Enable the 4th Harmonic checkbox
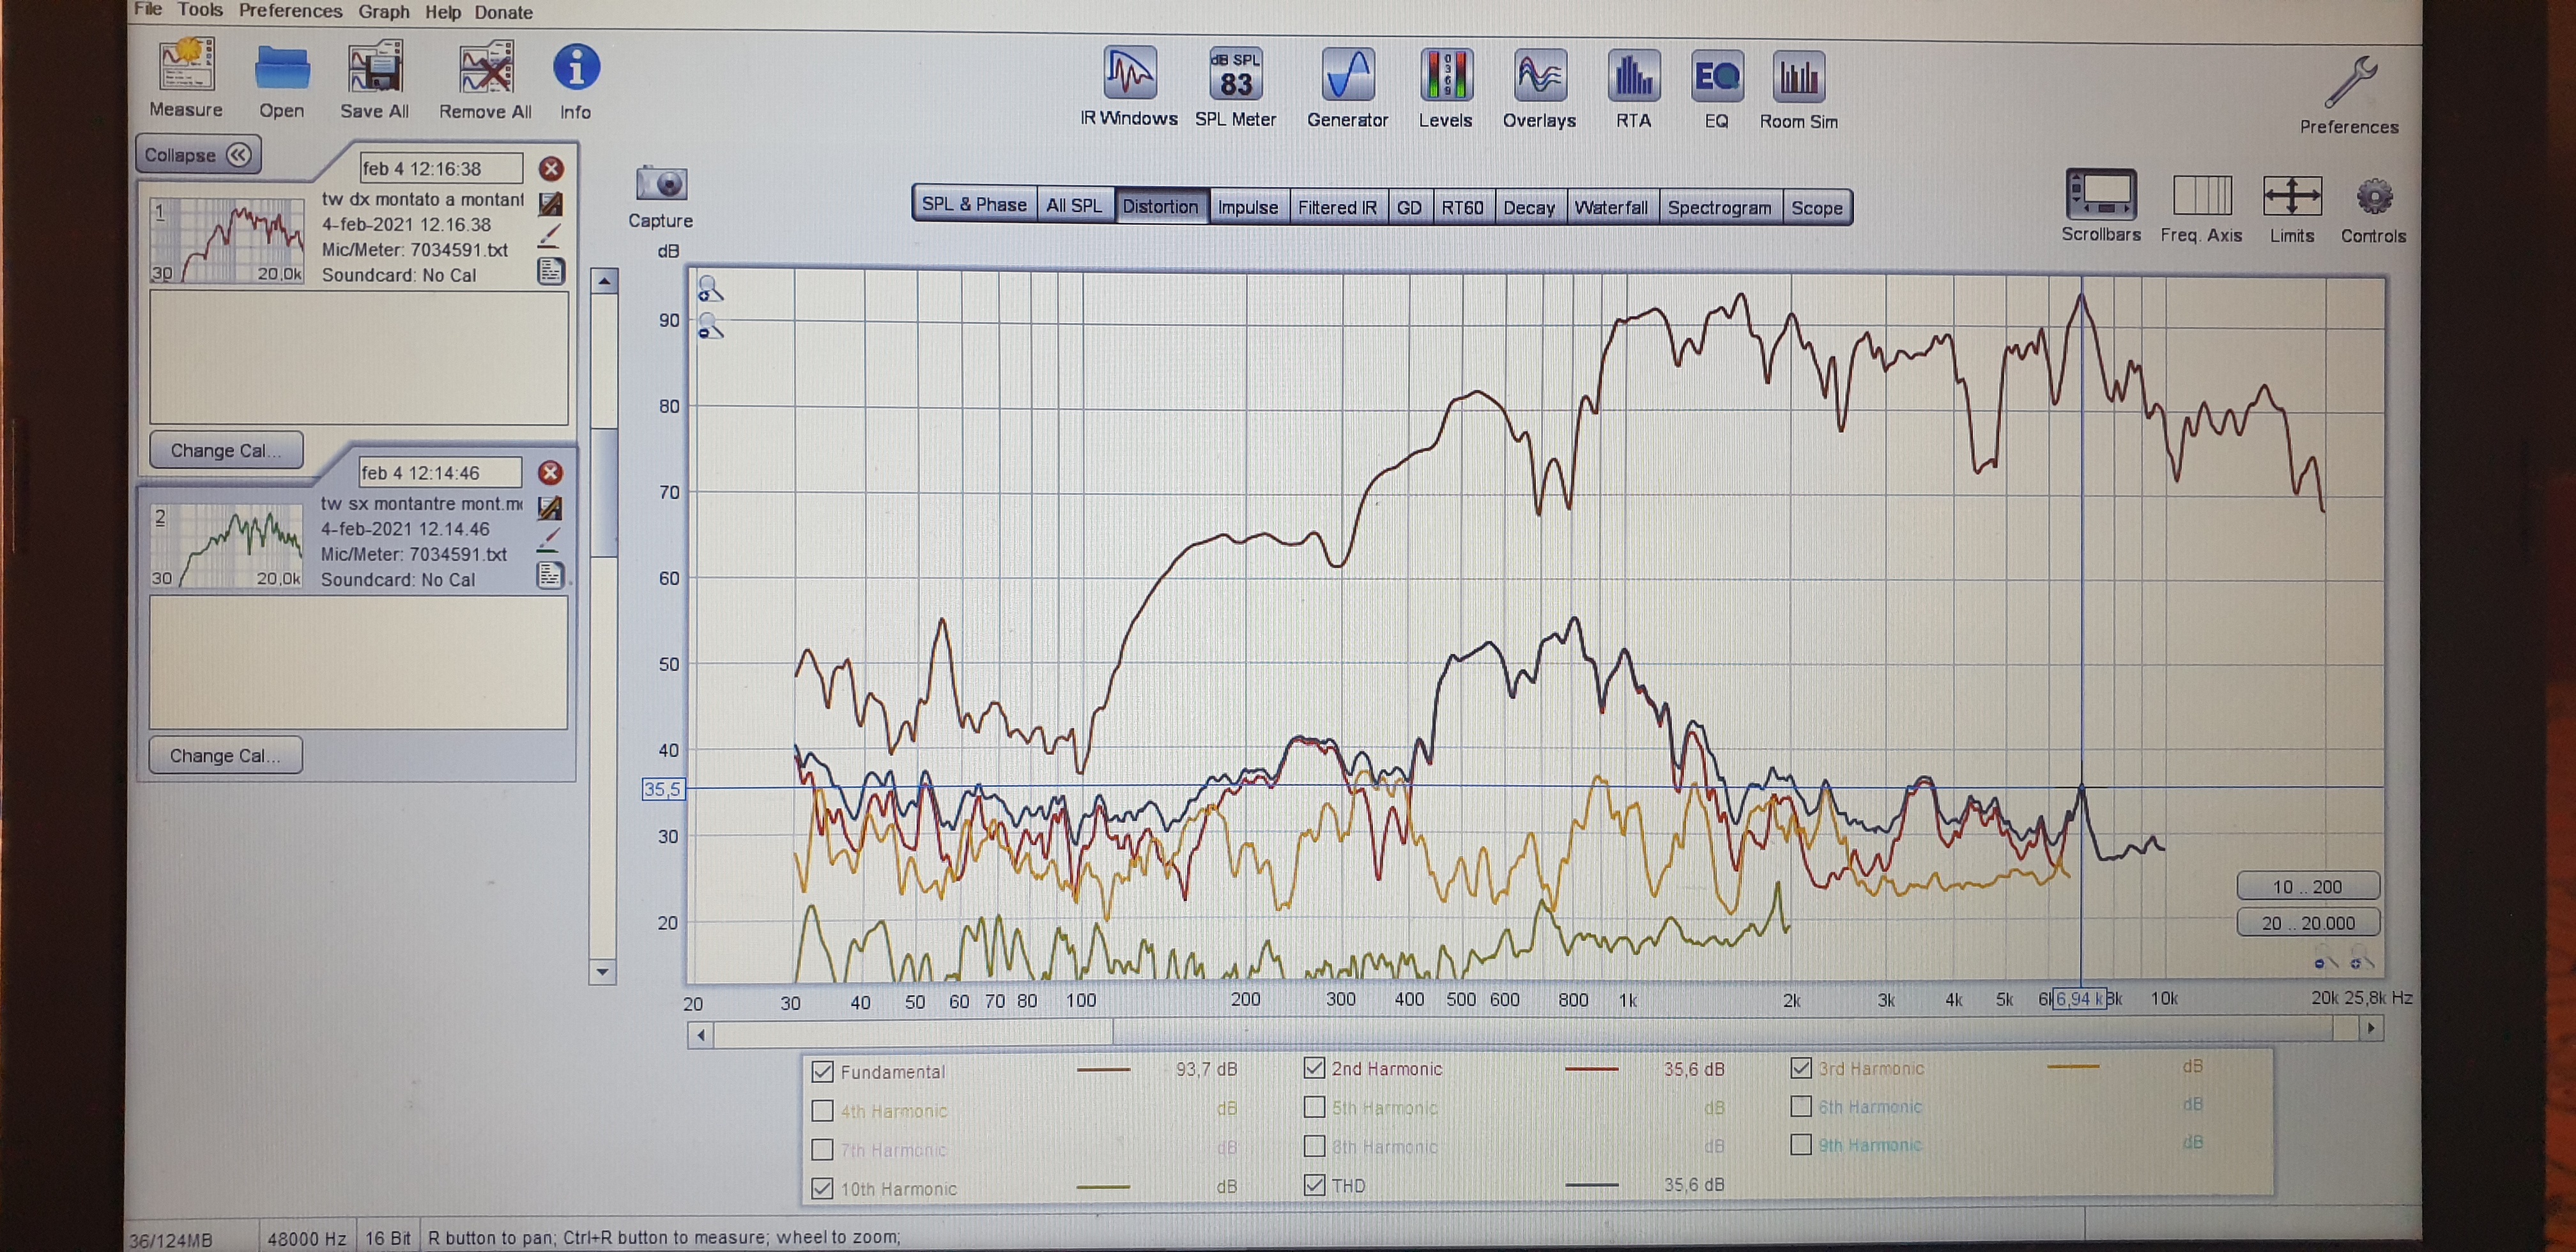The width and height of the screenshot is (2576, 1252). (x=822, y=1110)
